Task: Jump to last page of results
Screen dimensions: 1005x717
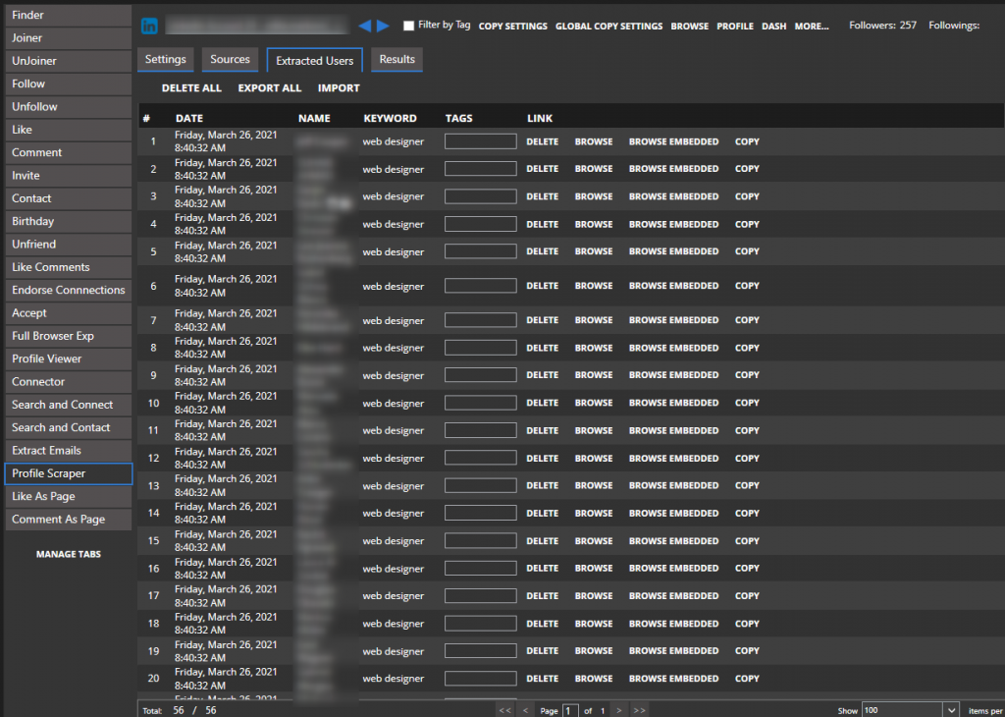Action: tap(639, 710)
